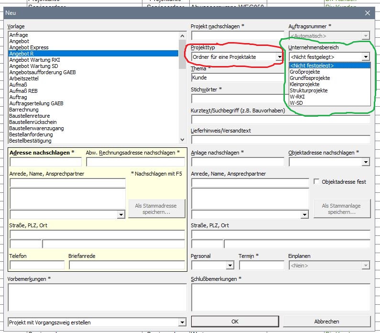Open the Objektadresse nachschlagen dropdown

click(x=366, y=162)
